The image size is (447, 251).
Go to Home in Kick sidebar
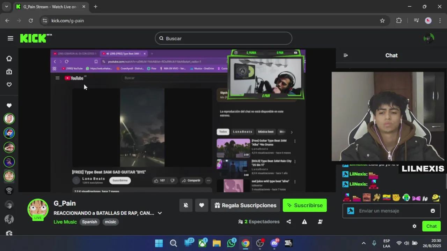click(x=9, y=59)
